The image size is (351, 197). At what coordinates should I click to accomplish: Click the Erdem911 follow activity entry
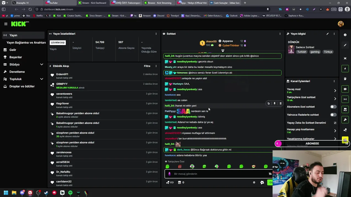tap(104, 76)
